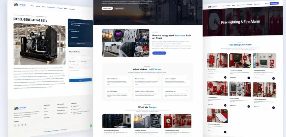This screenshot has height=137, width=286.
Task: Open About us in left page navigation
Action: pos(38,6)
